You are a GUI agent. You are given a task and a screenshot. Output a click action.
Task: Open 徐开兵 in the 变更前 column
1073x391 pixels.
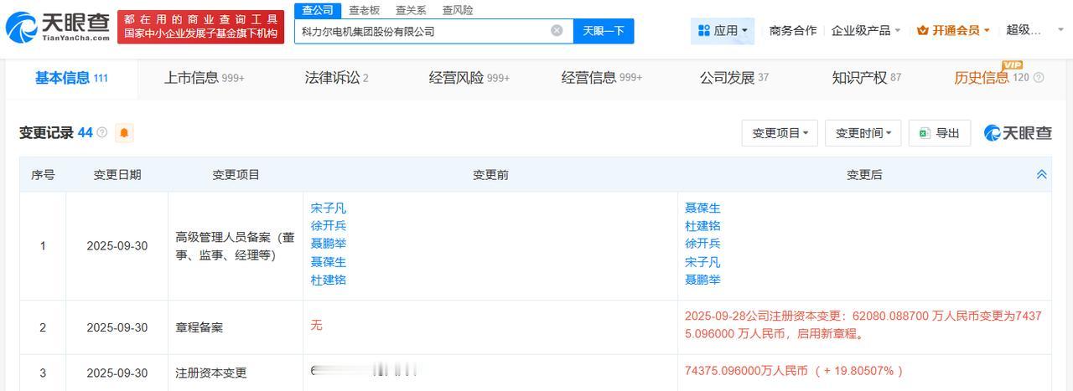(x=328, y=225)
